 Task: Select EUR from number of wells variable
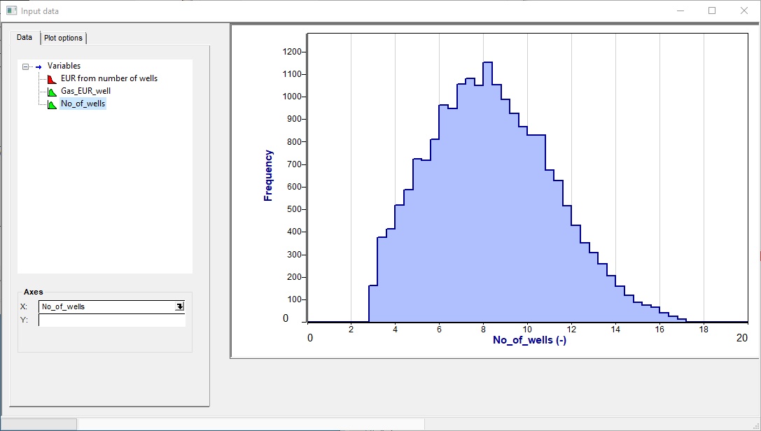[109, 78]
